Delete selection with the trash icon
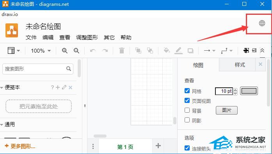272x154 pixels. tap(122, 51)
